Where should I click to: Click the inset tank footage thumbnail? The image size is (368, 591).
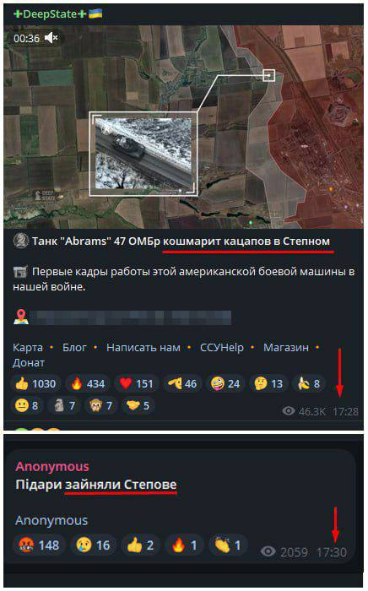point(143,154)
